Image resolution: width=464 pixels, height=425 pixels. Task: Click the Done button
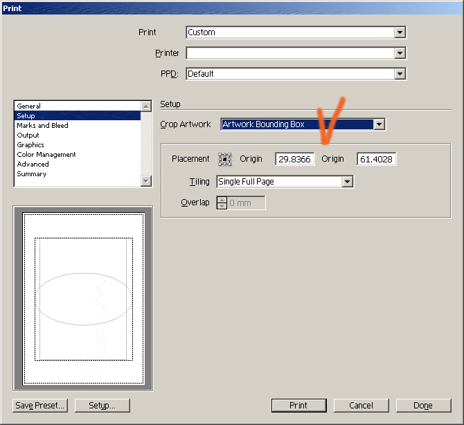coord(423,406)
